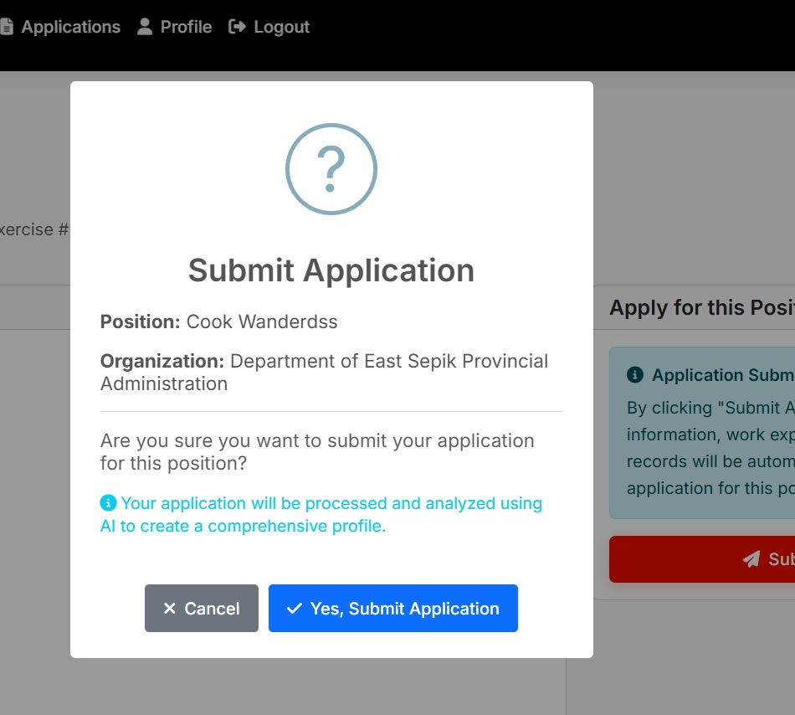The height and width of the screenshot is (715, 795).
Task: Open the Profile menu item
Action: [187, 26]
